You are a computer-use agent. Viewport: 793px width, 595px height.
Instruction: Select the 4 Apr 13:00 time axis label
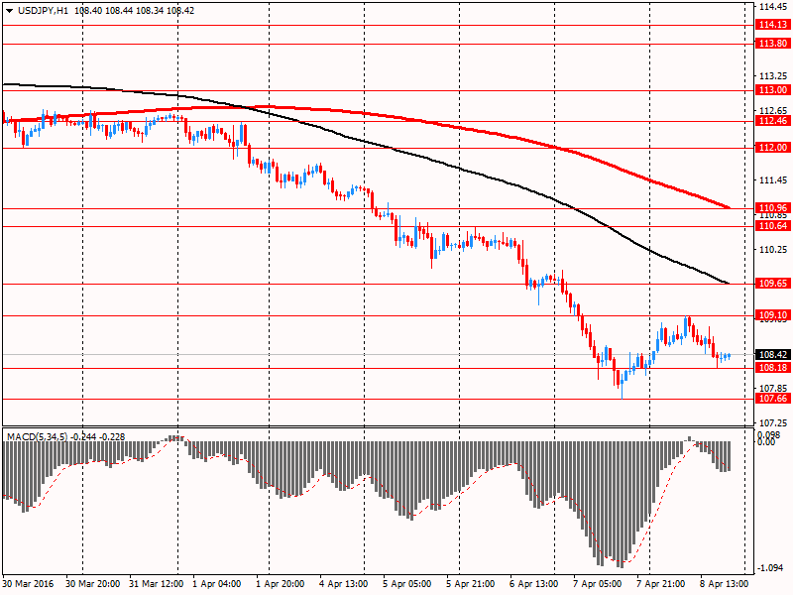click(x=344, y=584)
